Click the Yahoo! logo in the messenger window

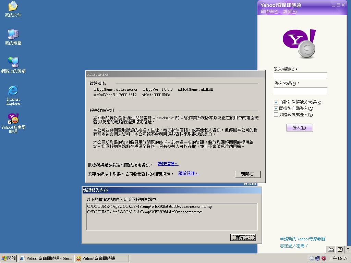pyautogui.click(x=299, y=44)
